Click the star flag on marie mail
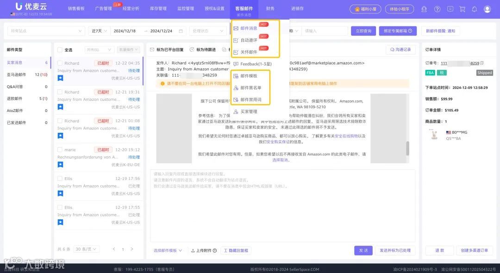This screenshot has height=273, width=500. pos(60,164)
